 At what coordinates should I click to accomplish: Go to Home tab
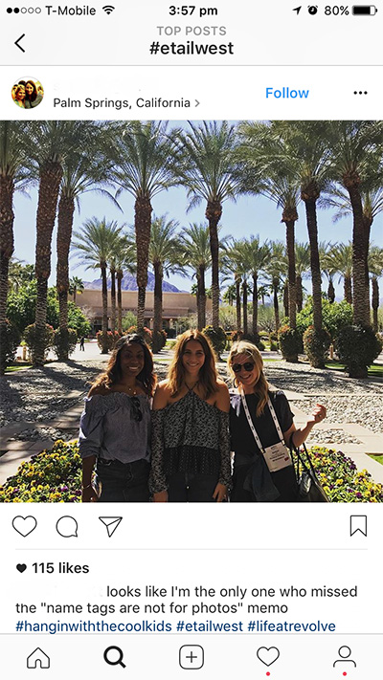[x=38, y=658]
